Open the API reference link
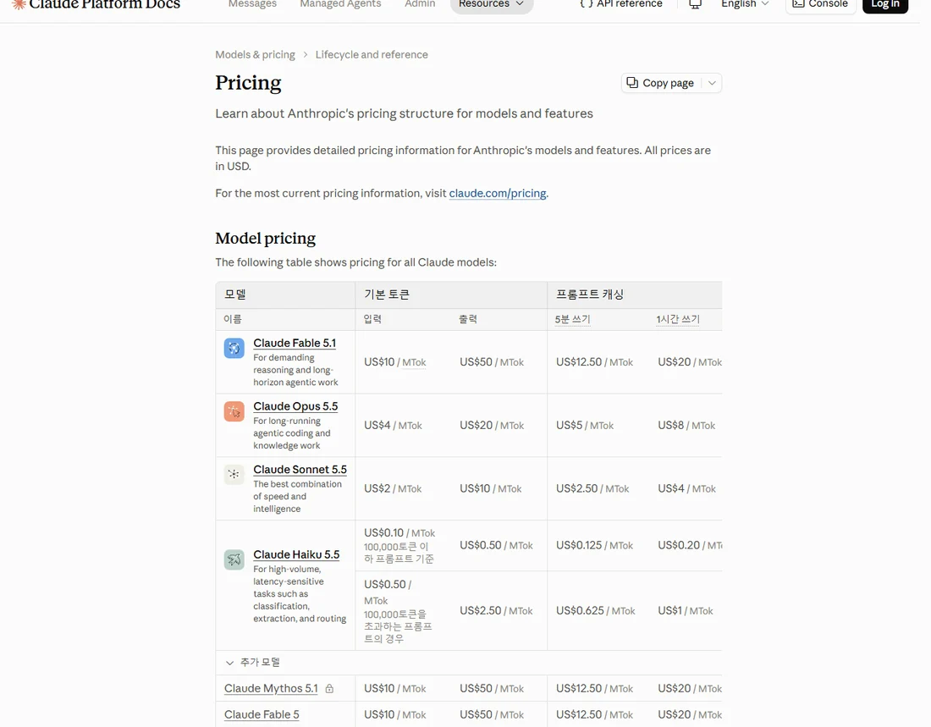 [x=621, y=4]
